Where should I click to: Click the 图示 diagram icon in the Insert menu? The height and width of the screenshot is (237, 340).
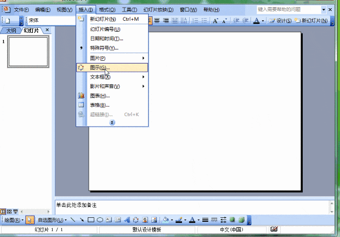click(x=81, y=67)
